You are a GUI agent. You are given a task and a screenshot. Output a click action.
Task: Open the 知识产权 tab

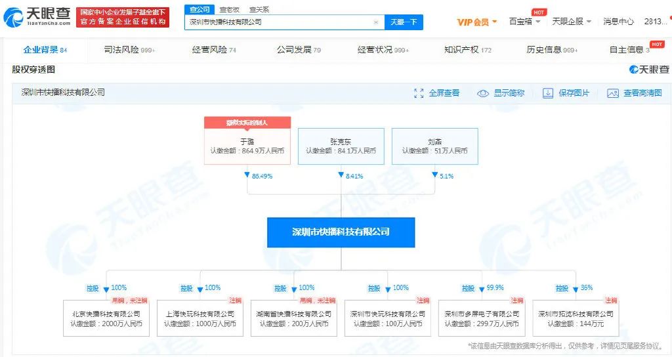(467, 50)
